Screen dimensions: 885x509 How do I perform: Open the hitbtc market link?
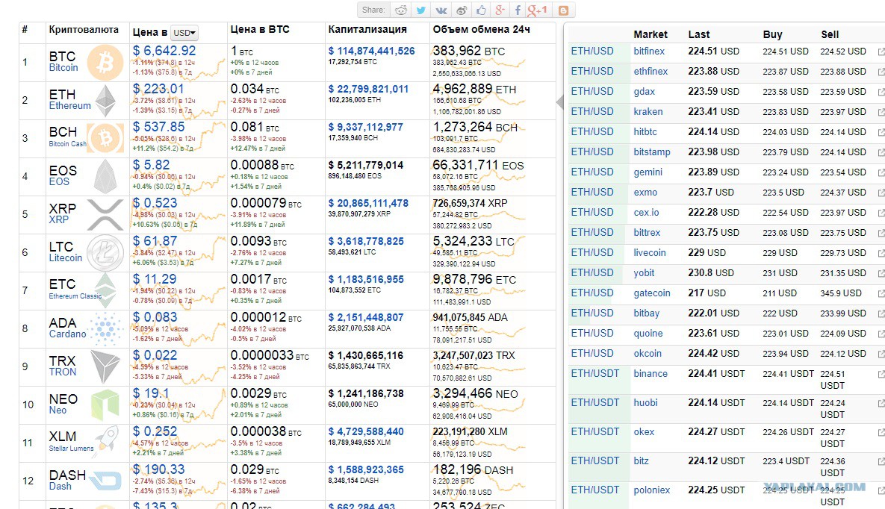pos(645,131)
